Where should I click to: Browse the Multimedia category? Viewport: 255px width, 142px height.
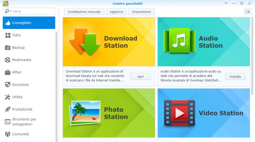(x=22, y=60)
